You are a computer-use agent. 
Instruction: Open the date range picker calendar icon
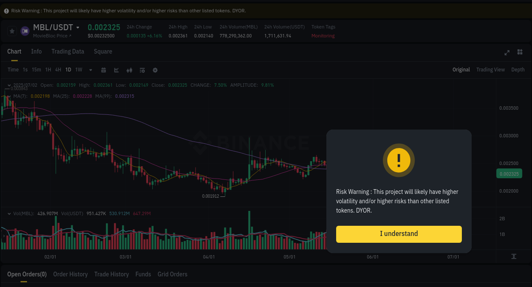[x=103, y=70]
